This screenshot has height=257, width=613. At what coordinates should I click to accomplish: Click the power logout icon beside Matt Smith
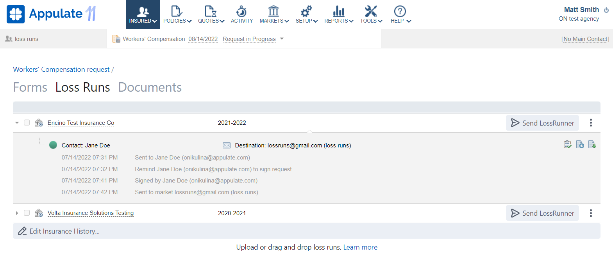(606, 10)
